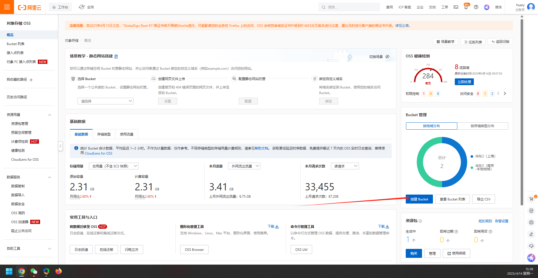
Task: Click the 立即处理 button in health check
Action: click(x=464, y=82)
